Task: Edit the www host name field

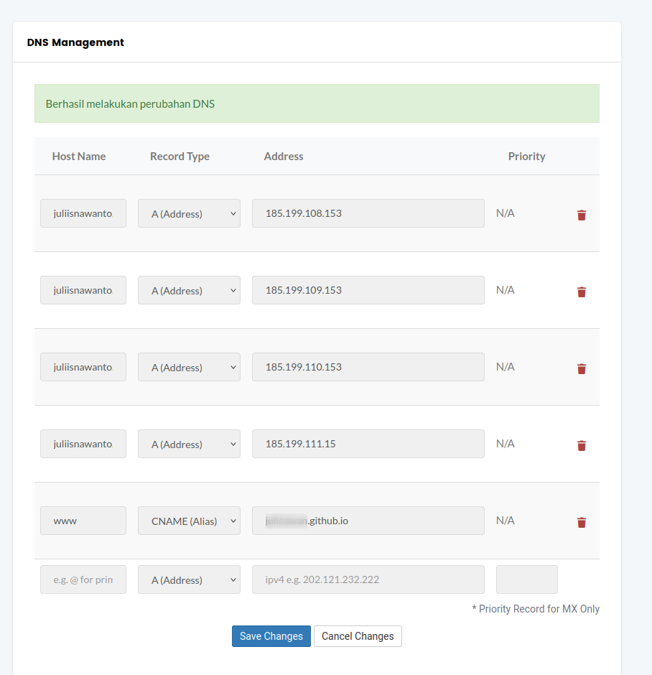Action: point(83,521)
